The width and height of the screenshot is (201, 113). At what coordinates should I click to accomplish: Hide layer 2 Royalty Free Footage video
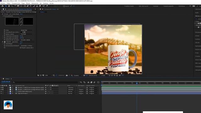pyautogui.click(x=1, y=89)
